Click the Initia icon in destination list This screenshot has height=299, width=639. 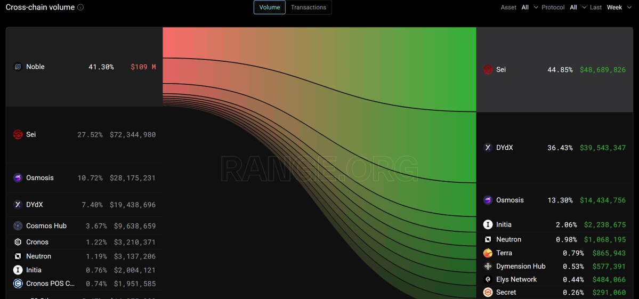pos(488,224)
